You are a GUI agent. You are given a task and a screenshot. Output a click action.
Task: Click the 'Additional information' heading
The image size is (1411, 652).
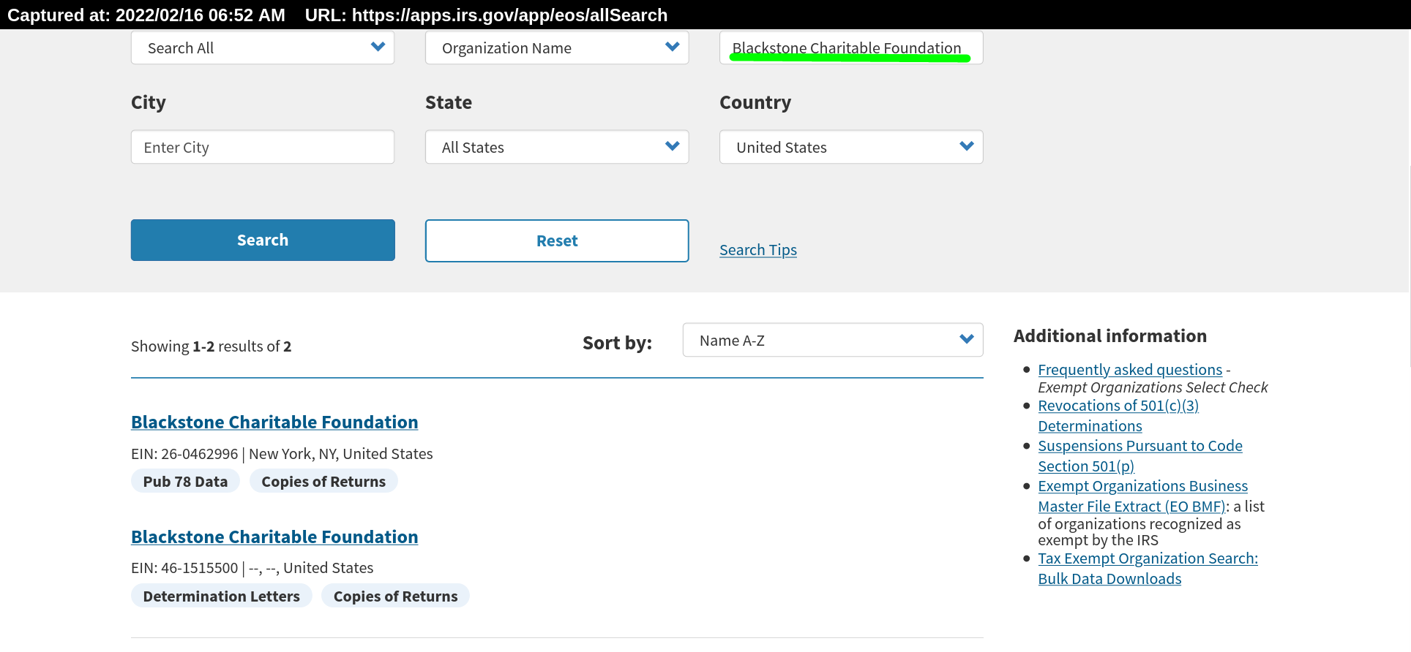[1110, 336]
